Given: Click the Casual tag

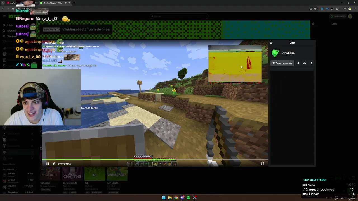Looking at the screenshot, I should [72, 193].
